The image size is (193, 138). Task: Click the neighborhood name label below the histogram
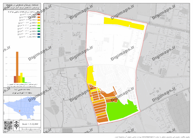[x=22, y=90]
